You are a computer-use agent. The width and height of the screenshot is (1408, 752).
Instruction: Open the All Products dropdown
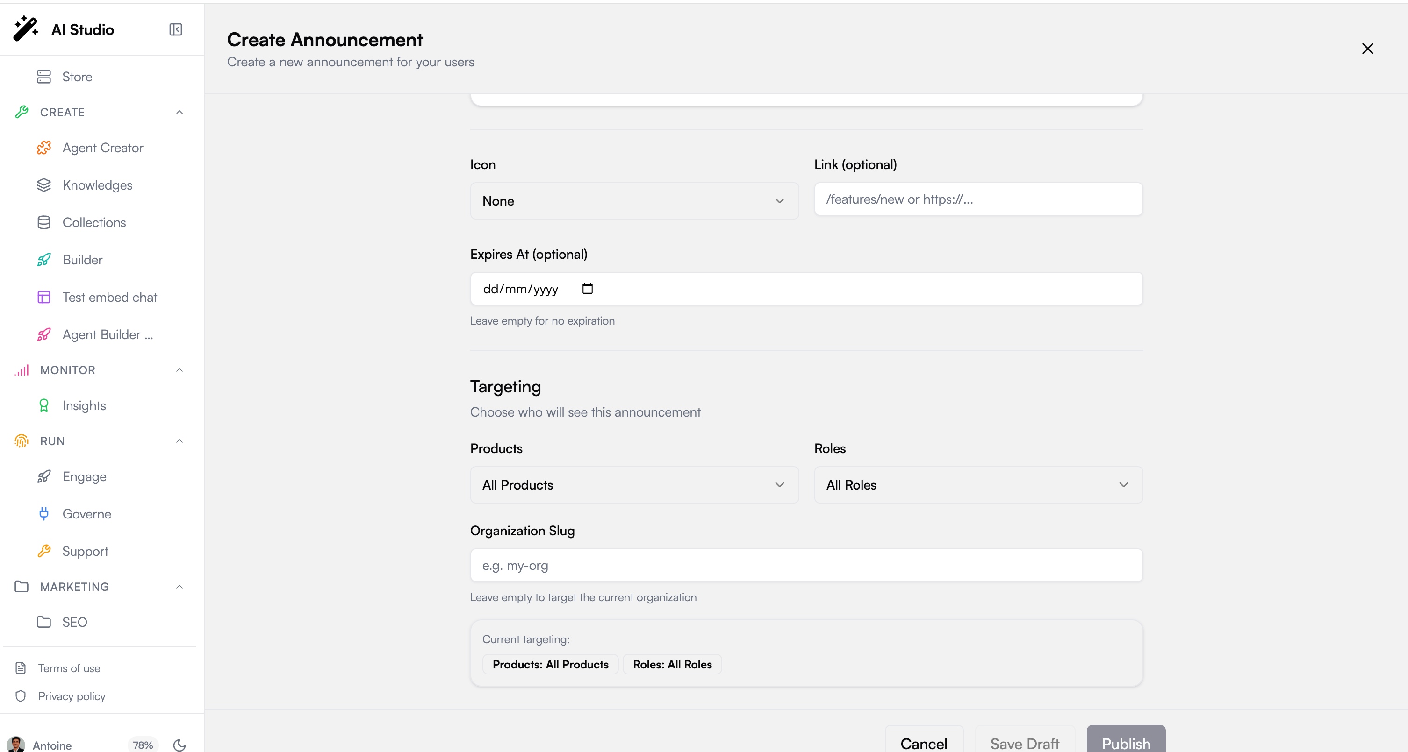tap(634, 485)
